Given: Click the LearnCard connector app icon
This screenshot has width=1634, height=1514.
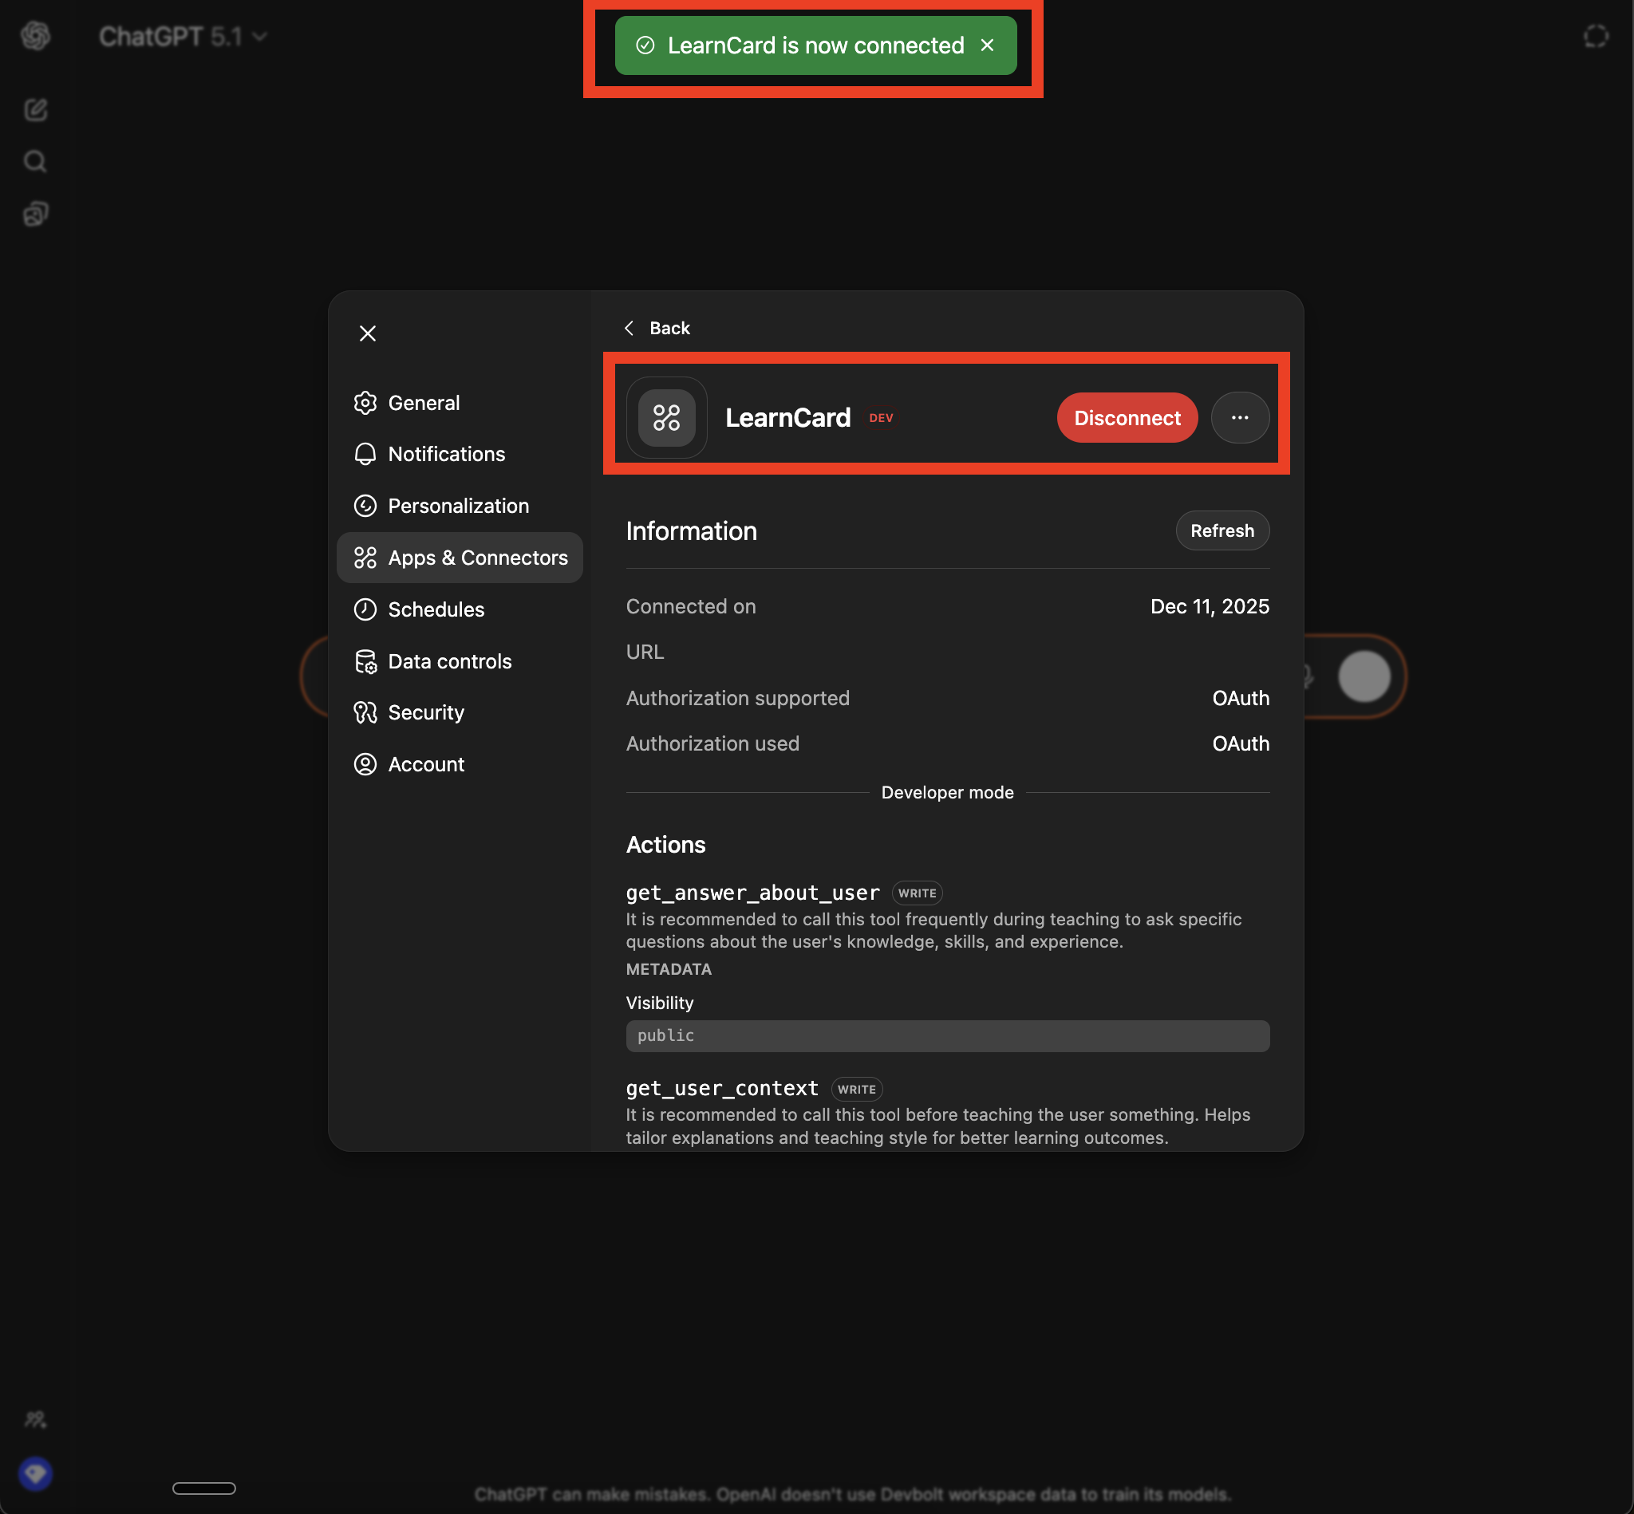Looking at the screenshot, I should click(x=666, y=418).
